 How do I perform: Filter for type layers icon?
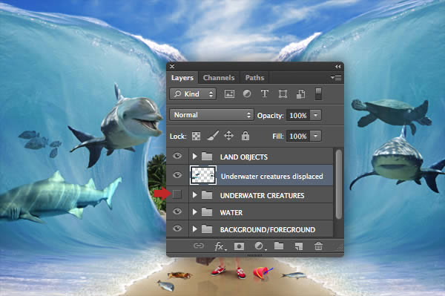point(265,94)
